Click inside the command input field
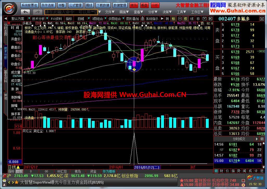The image size is (267, 189). click(71, 12)
